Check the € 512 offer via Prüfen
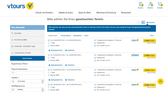Viewport: 166px width, 93px height. tap(150, 70)
